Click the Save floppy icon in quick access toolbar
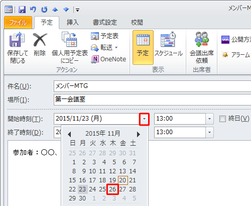This screenshot has width=251, height=206. coord(22,10)
